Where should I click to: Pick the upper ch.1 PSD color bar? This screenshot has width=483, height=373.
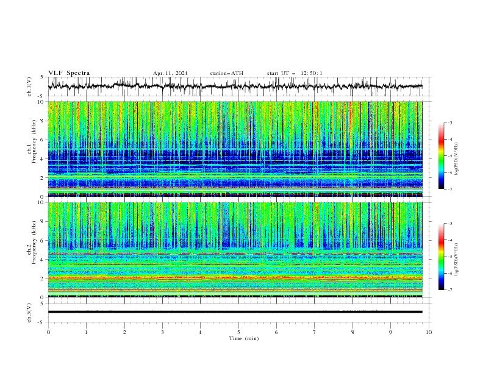(442, 156)
